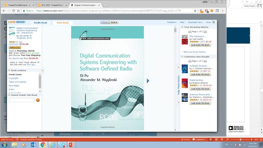Run search inside book Go button
Image resolution: width=263 pixels, height=148 pixels.
coord(38,100)
